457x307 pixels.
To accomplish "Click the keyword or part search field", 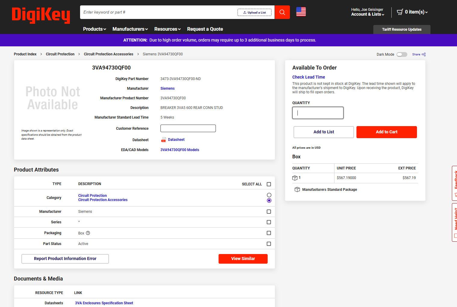I will (160, 12).
